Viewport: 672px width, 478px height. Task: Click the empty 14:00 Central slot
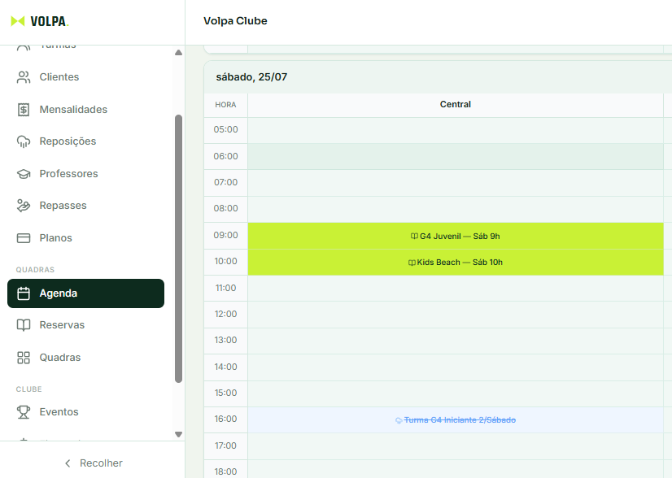tap(456, 367)
